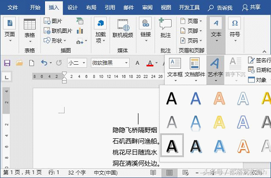Open the font color dropdown arrow
271x178 pixels.
[157, 63]
